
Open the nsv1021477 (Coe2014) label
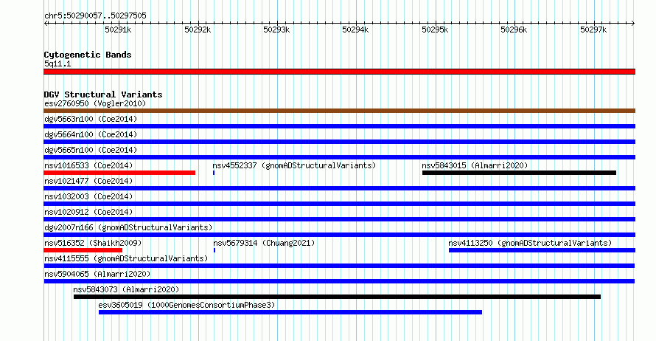88,181
